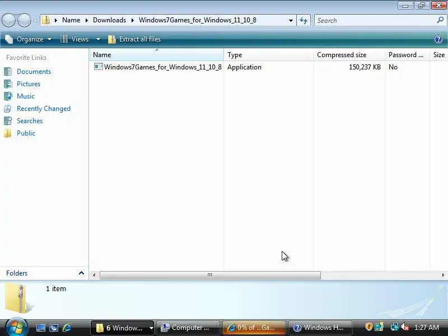Sort by the Type column header
Viewport: 448px width, 336px height.
[x=268, y=55]
